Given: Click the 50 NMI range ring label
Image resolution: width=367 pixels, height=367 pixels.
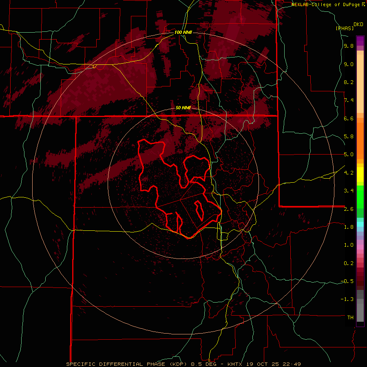Looking at the screenshot, I should coord(183,108).
